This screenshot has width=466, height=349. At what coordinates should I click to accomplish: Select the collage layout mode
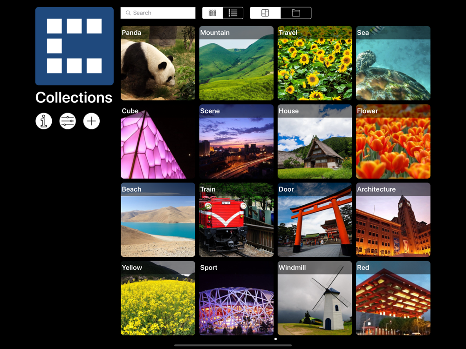pos(265,13)
